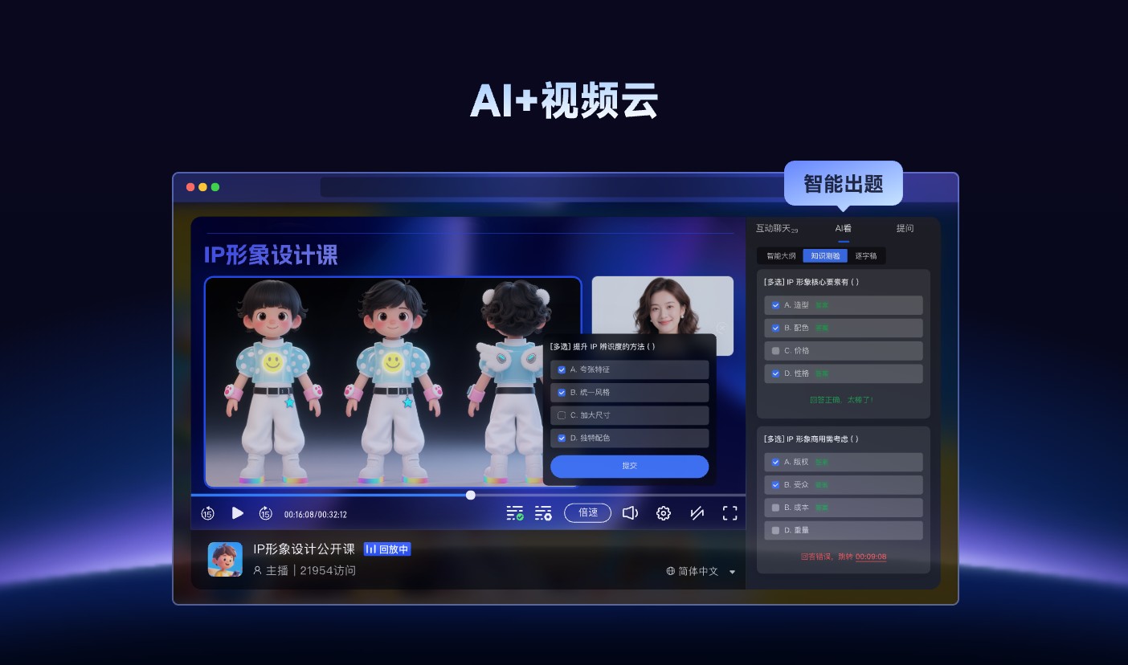Submit the quiz with 提交 button
This screenshot has width=1128, height=665.
tap(629, 466)
